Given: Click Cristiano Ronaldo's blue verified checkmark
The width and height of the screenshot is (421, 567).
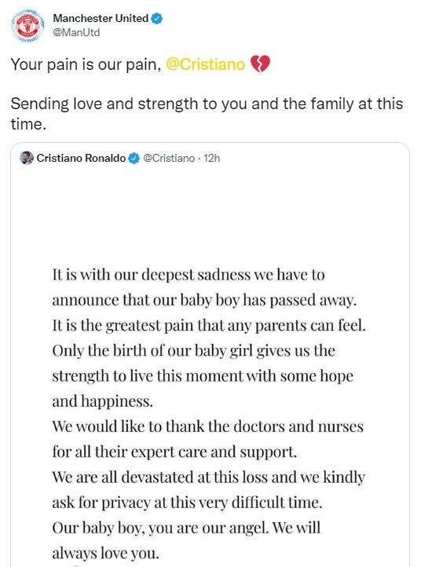Looking at the screenshot, I should pyautogui.click(x=134, y=159).
